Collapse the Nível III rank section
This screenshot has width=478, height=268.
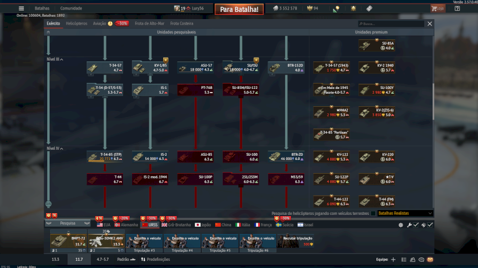click(55, 59)
